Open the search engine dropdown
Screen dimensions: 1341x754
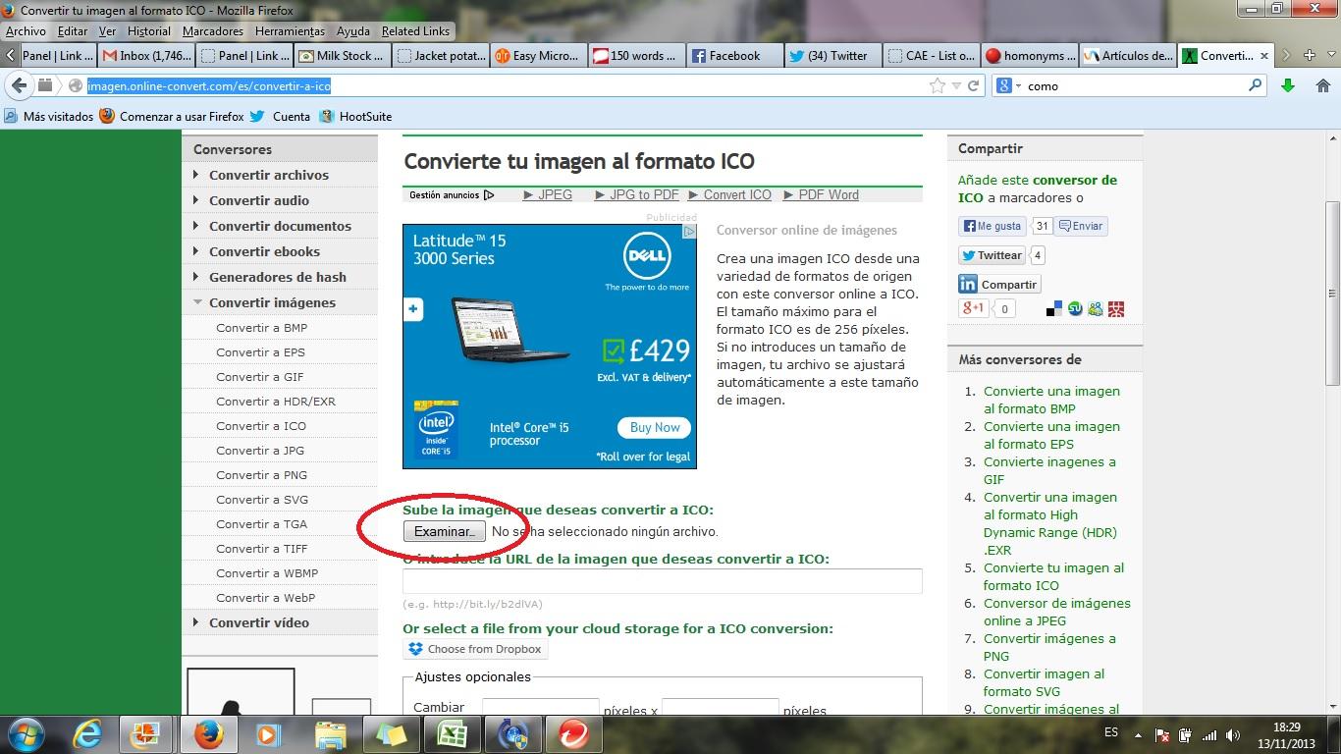tap(1009, 86)
